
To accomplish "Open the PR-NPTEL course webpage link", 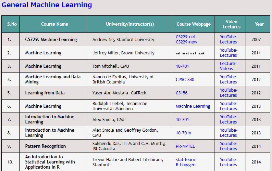I will point(185,146).
